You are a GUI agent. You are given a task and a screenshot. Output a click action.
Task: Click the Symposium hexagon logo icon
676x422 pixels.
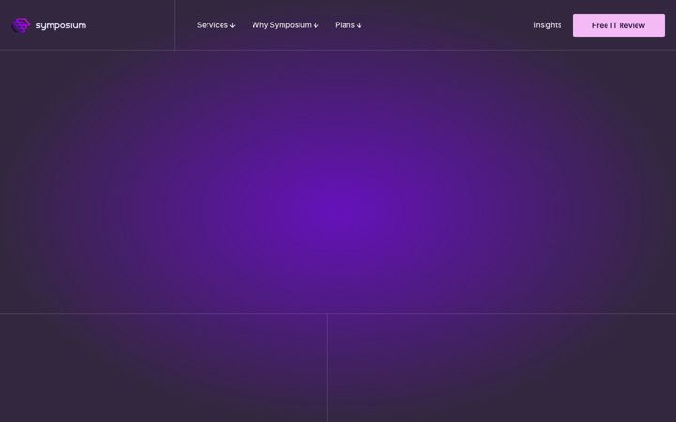coord(21,25)
